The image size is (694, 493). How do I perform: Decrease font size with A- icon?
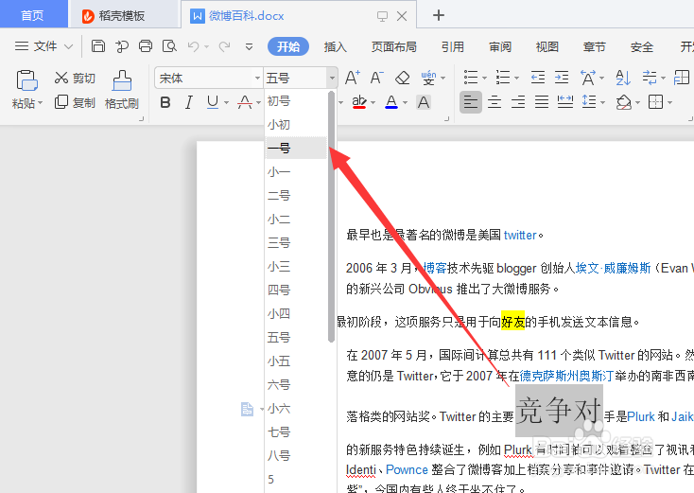coord(376,78)
